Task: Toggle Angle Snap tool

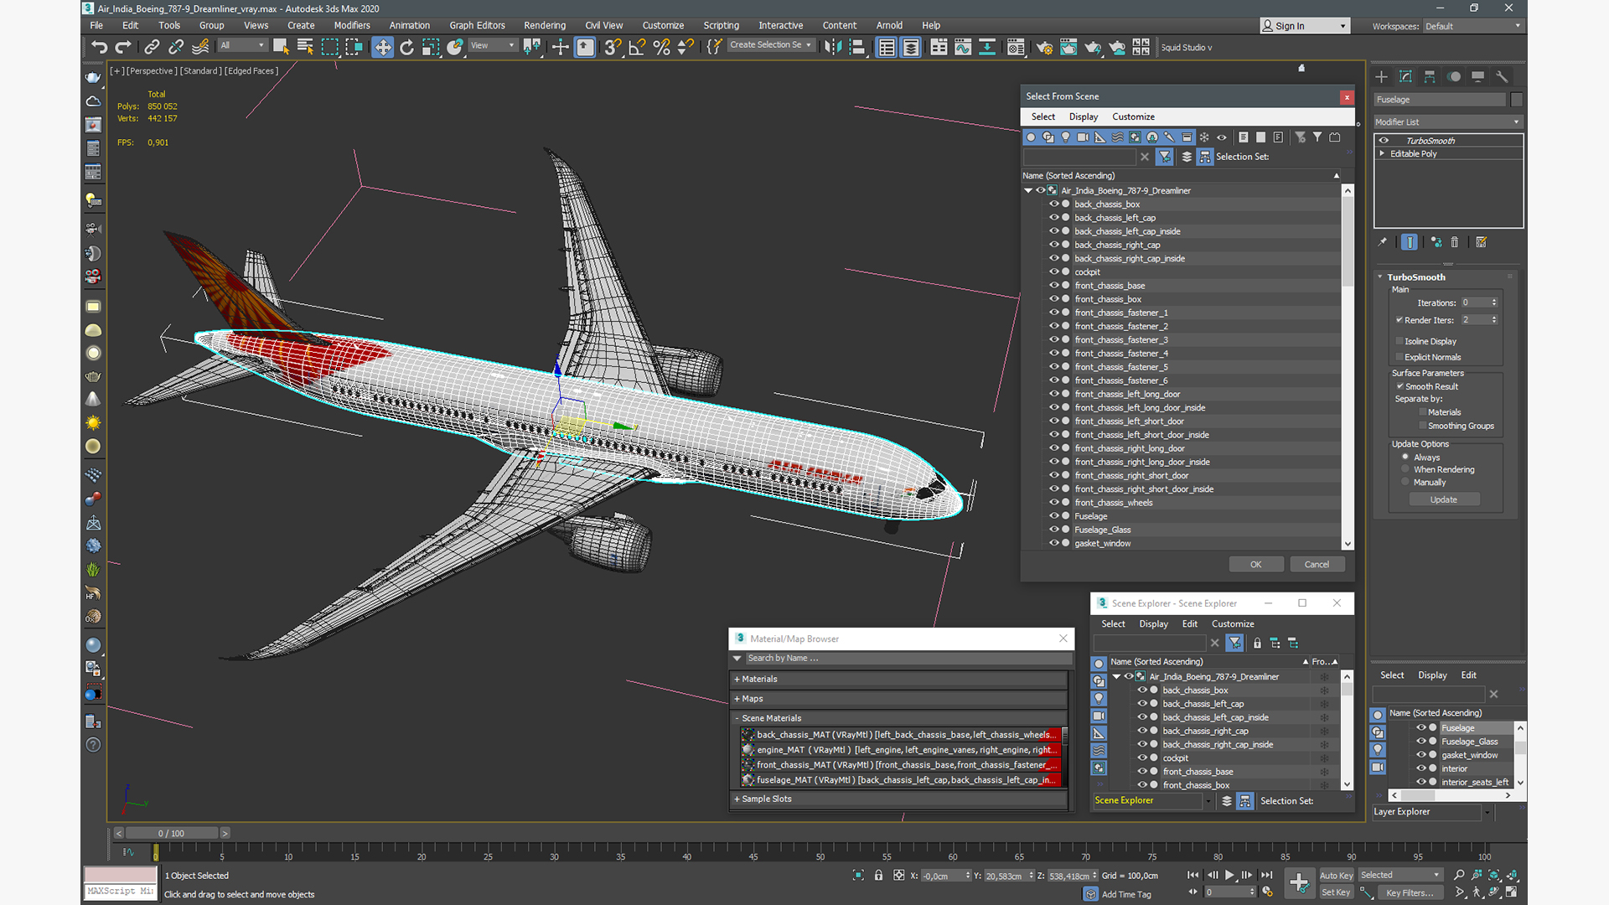Action: click(637, 47)
